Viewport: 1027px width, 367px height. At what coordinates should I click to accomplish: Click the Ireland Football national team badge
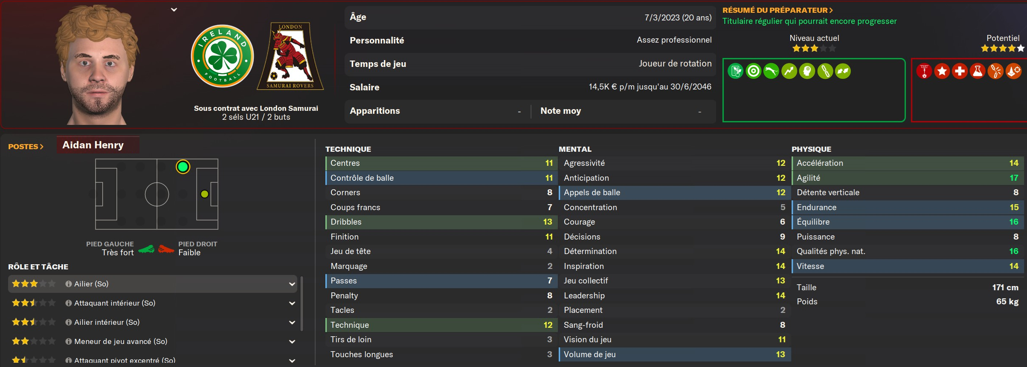[222, 56]
